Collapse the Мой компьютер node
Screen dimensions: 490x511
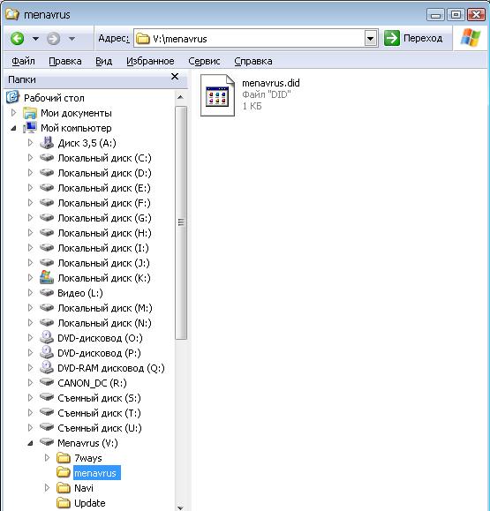13,128
